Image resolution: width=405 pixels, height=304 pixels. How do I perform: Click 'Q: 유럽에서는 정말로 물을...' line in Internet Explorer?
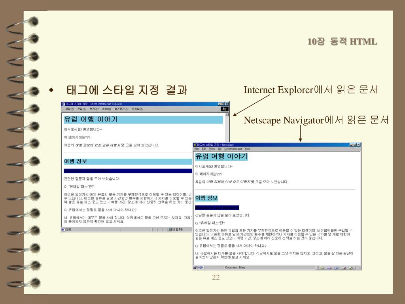pyautogui.click(x=100, y=210)
